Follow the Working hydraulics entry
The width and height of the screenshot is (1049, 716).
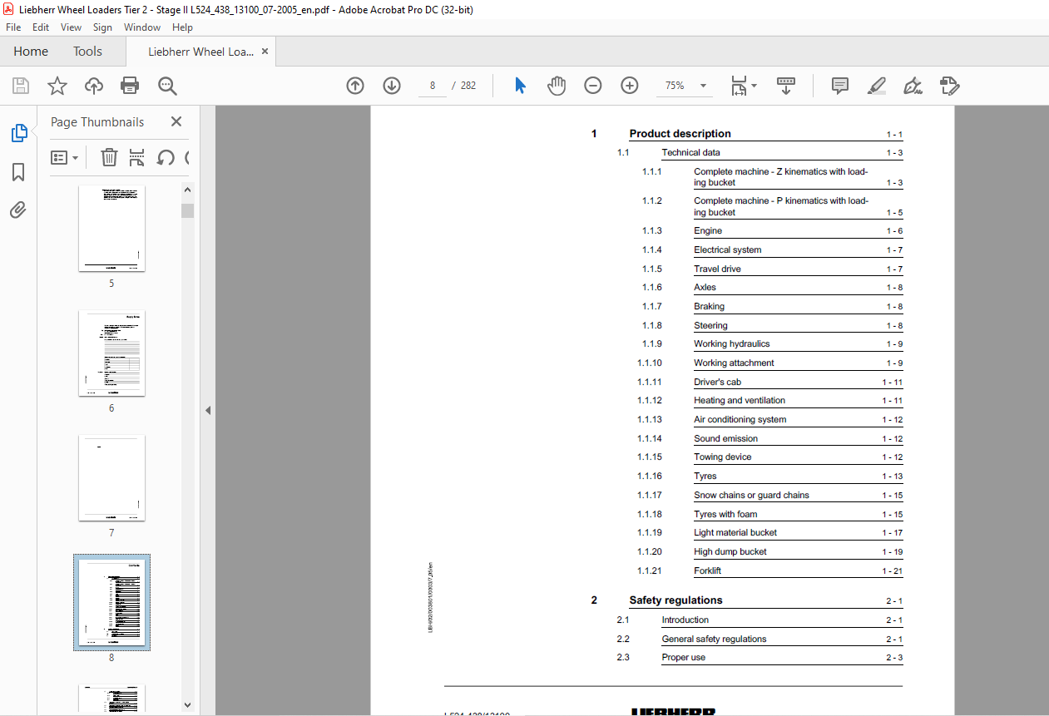pyautogui.click(x=732, y=344)
